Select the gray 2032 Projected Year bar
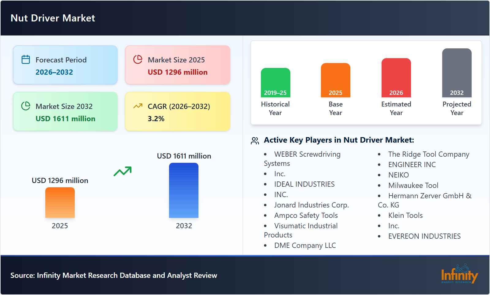This screenshot has width=490, height=295. pos(457,73)
